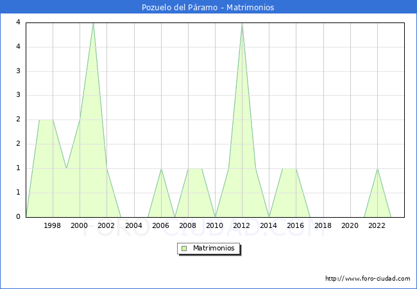Screen dimensions: 417x289
Task: Open the http://www.foro-ciudad.com link
Action: click(x=368, y=278)
